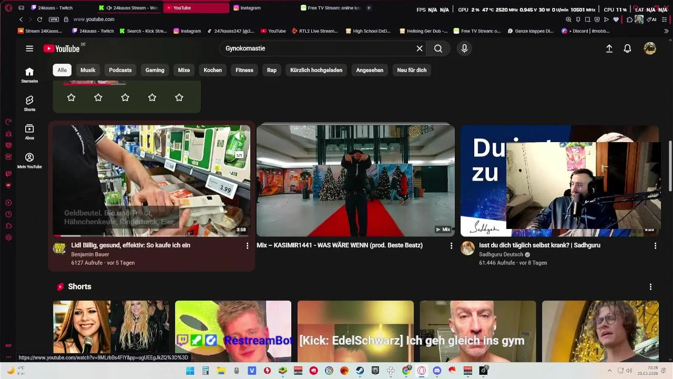Viewport: 673px width, 379px height.
Task: Play the Lidl Billig video thumbnail
Action: (151, 181)
